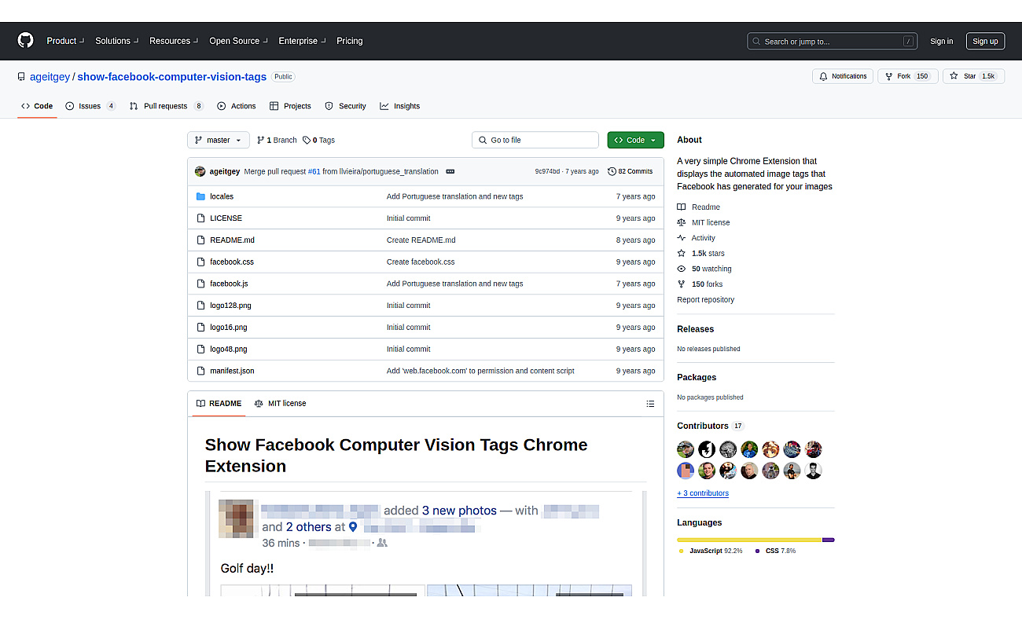
Task: View the 1 Branch link
Action: coord(277,140)
